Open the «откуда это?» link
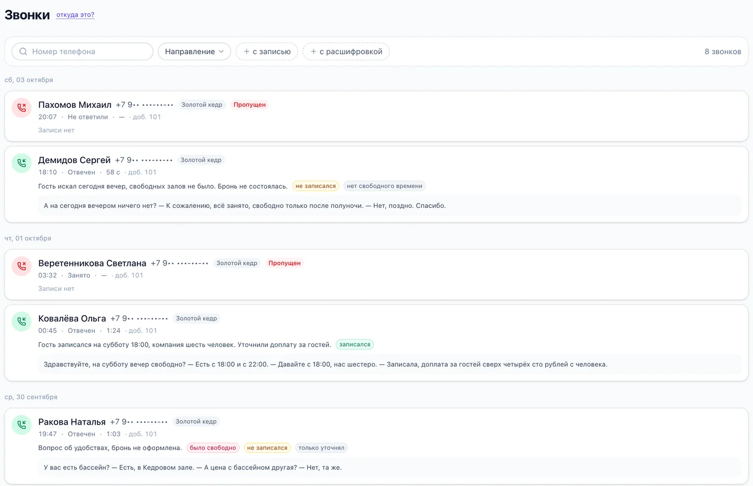Image resolution: width=753 pixels, height=486 pixels. [75, 15]
